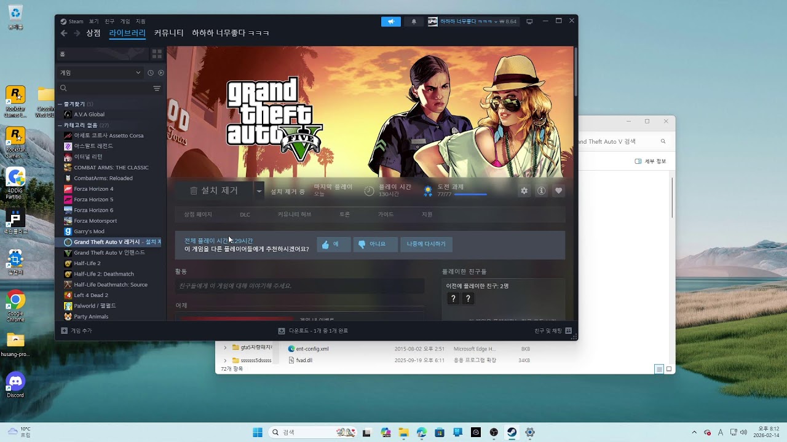The width and height of the screenshot is (787, 442).
Task: Collapse the 카테고리 없음 category
Action: click(60, 125)
